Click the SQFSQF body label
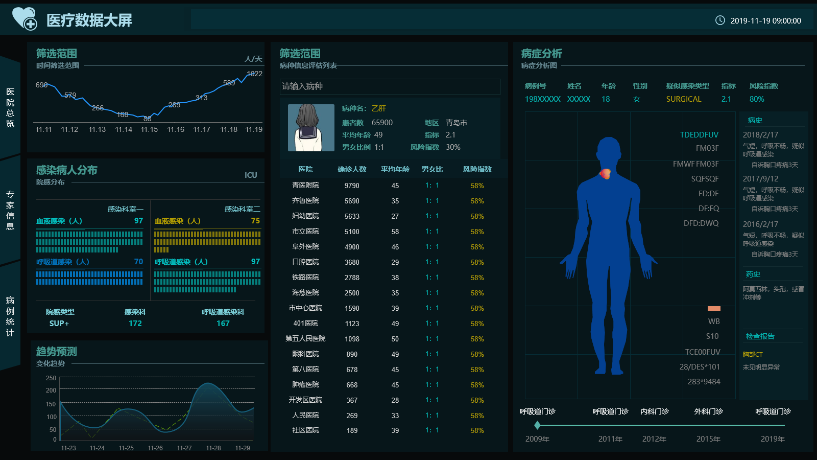The width and height of the screenshot is (817, 460). [x=705, y=179]
